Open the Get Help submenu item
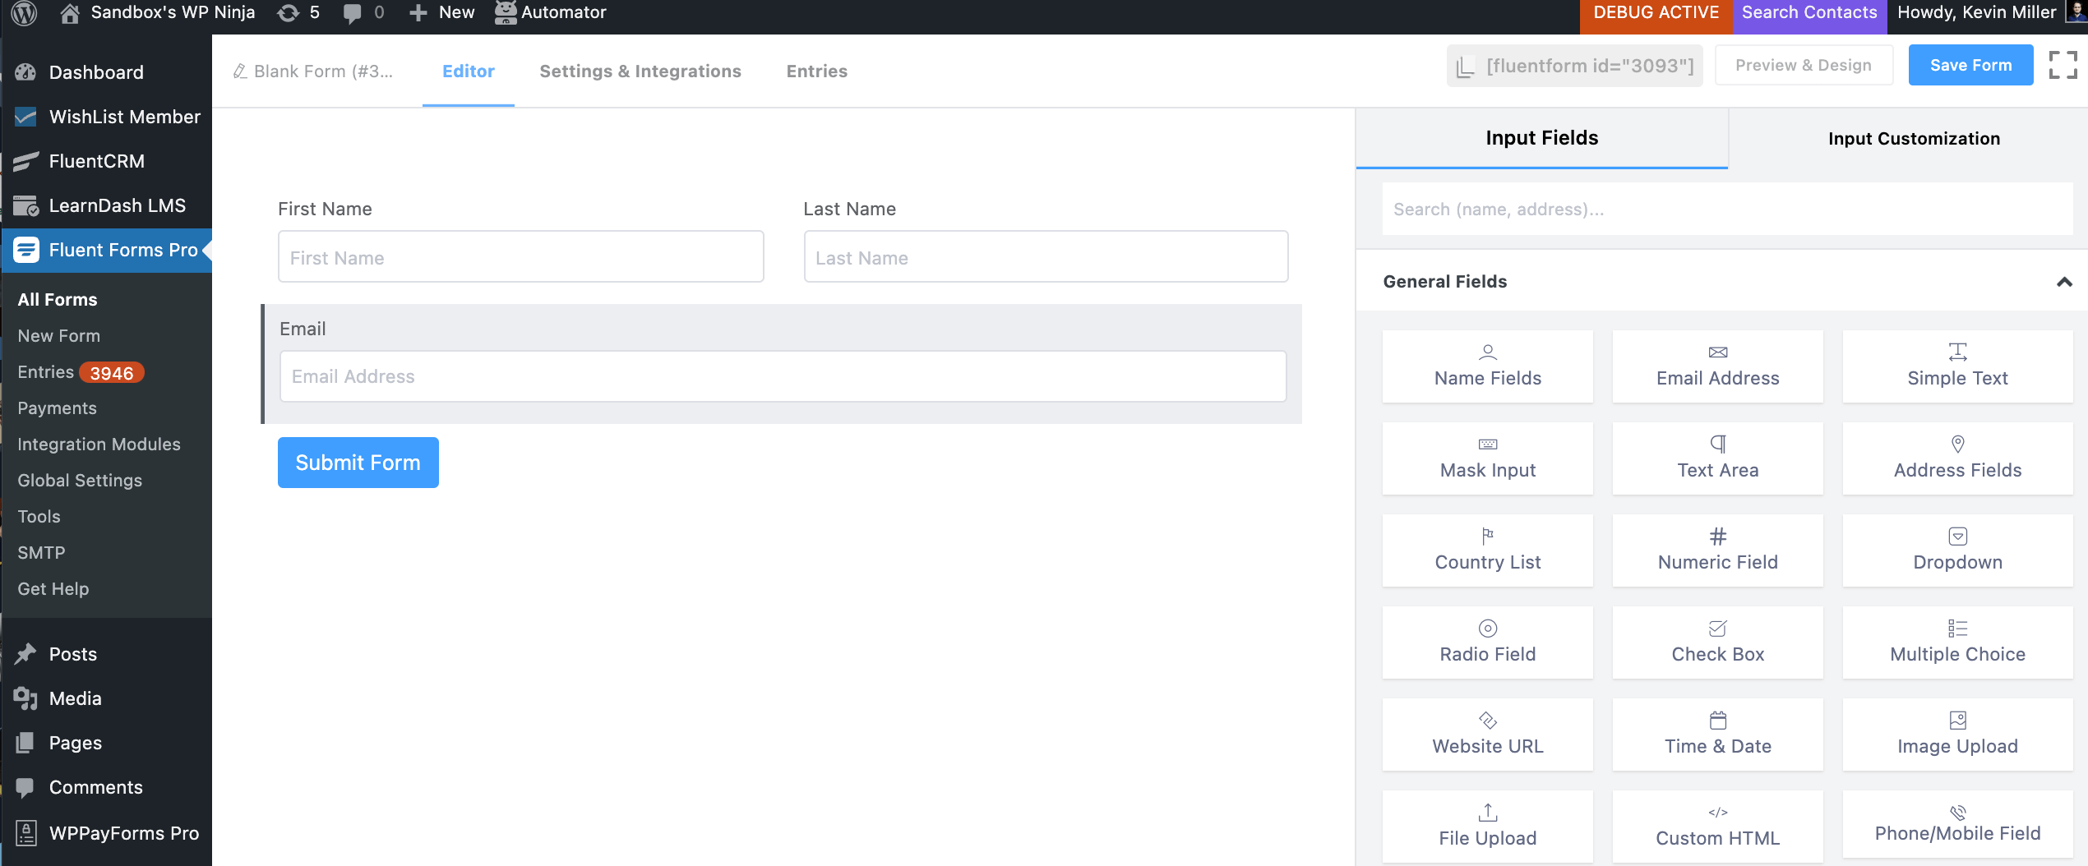Viewport: 2088px width, 866px height. pos(53,589)
